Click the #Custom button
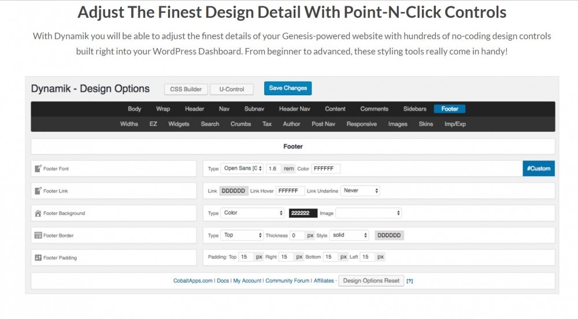 (x=539, y=168)
